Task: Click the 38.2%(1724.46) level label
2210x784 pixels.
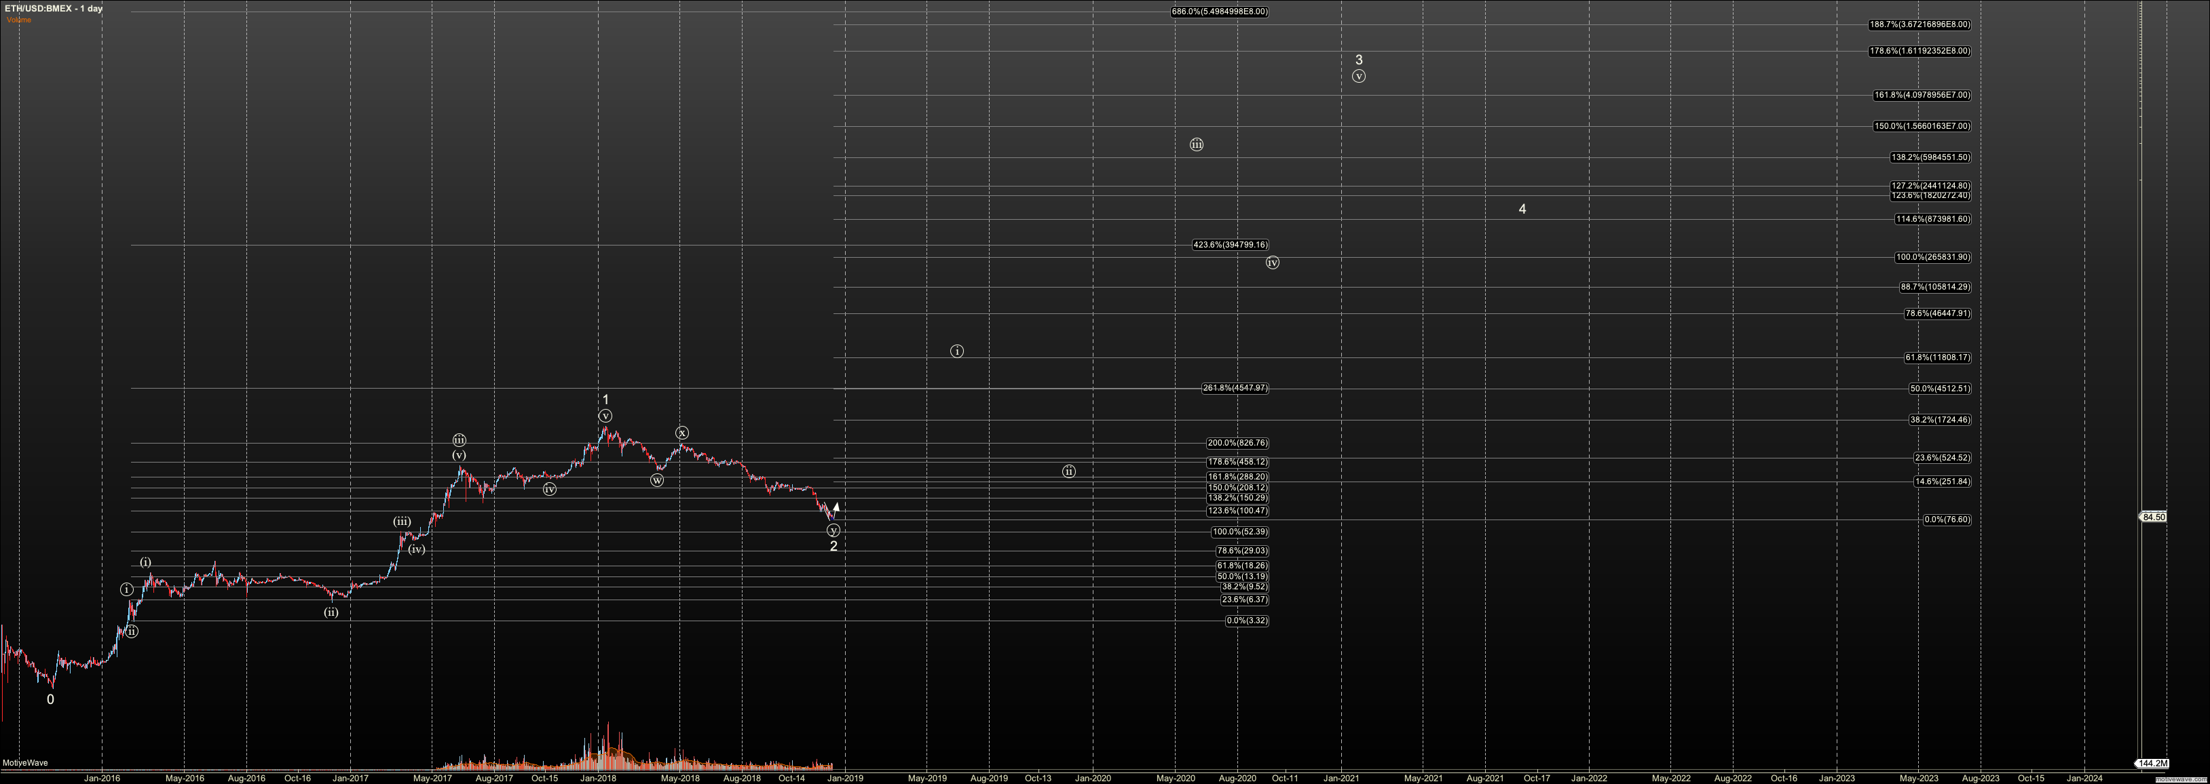Action: pyautogui.click(x=1939, y=420)
